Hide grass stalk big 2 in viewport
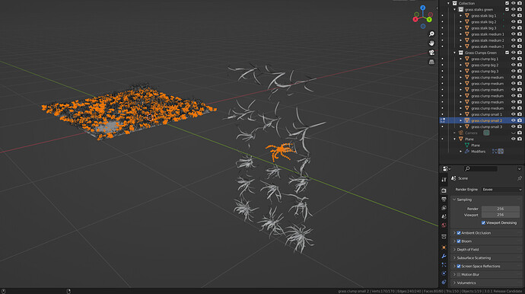The height and width of the screenshot is (294, 525). 513,22
